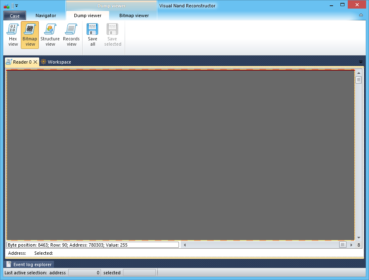
Task: Select the Dump viewer ribbon tab
Action: coord(87,15)
